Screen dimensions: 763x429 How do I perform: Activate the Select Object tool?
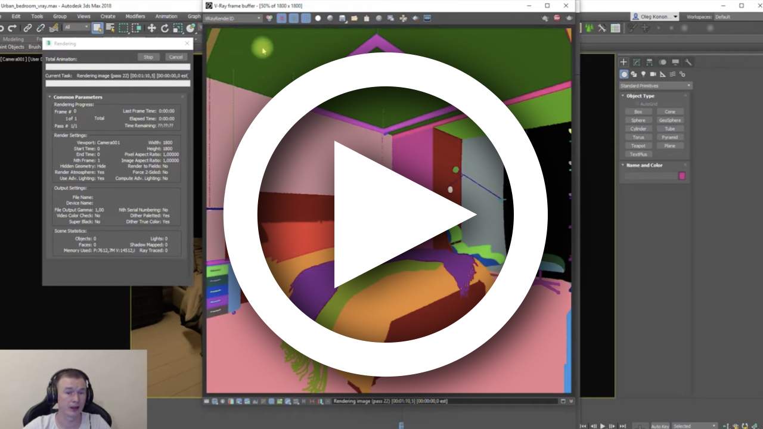pyautogui.click(x=97, y=28)
